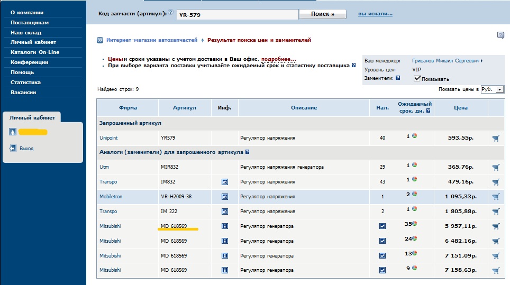The image size is (510, 285).
Task: Toggle the "Показывать" substitutes checkbox
Action: click(x=417, y=78)
